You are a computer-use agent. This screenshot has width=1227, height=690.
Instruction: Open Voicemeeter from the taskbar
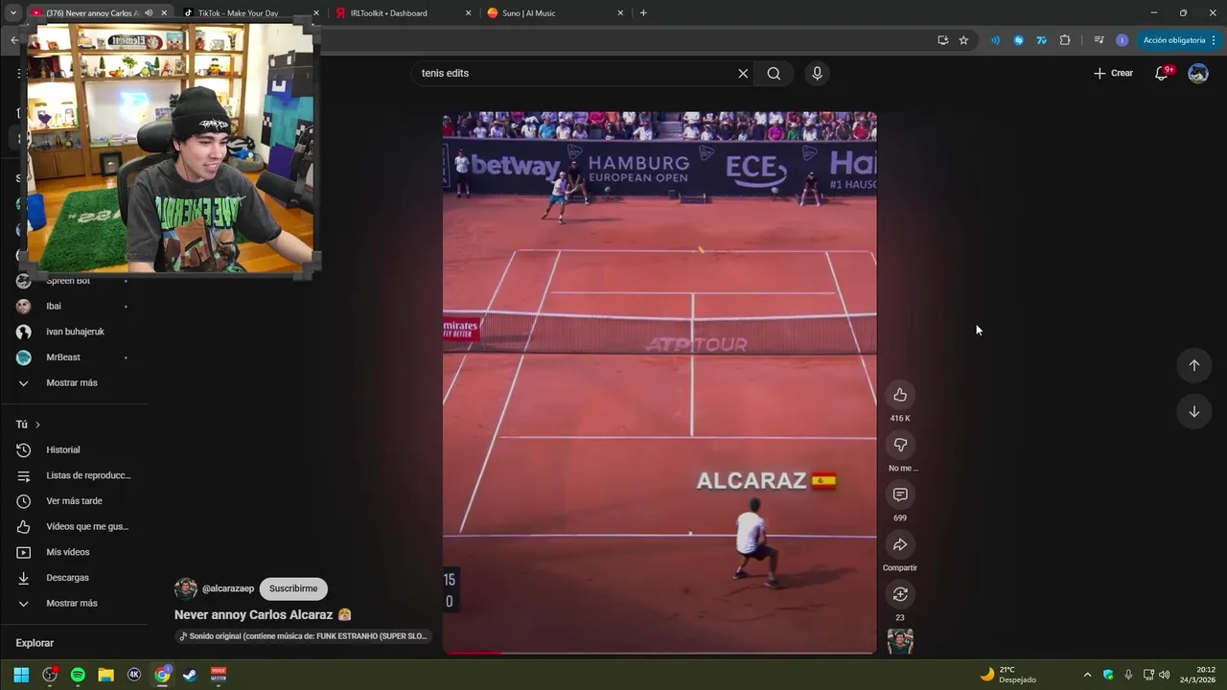tap(219, 675)
